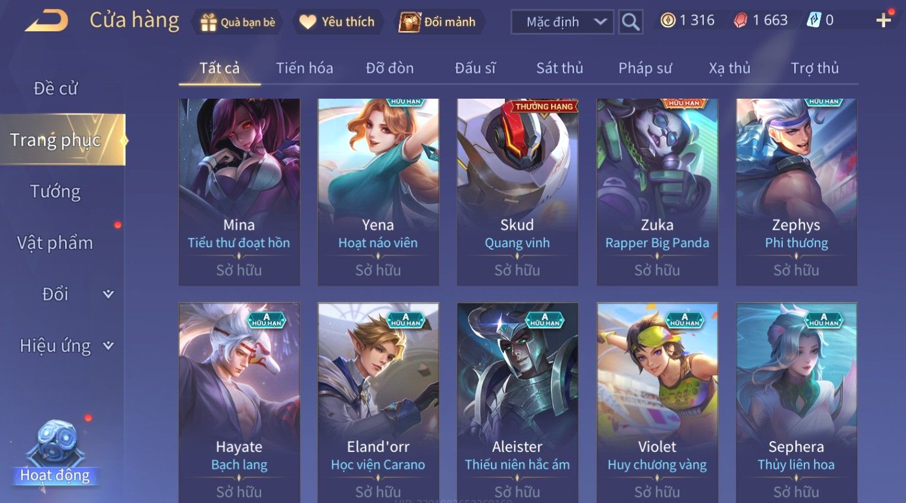Tap the gold coin currency icon
This screenshot has height=503, width=906.
(668, 20)
